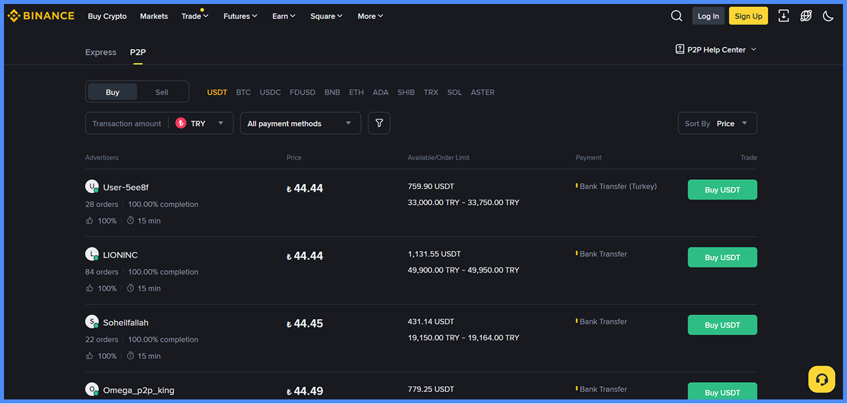The width and height of the screenshot is (847, 404).
Task: Toggle dark mode moon icon
Action: click(828, 16)
